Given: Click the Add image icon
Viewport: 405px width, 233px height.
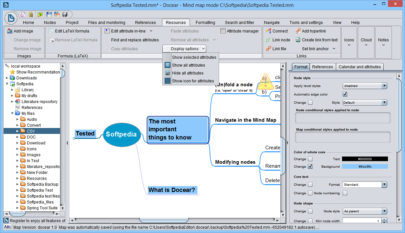Looking at the screenshot, I should pos(10,31).
